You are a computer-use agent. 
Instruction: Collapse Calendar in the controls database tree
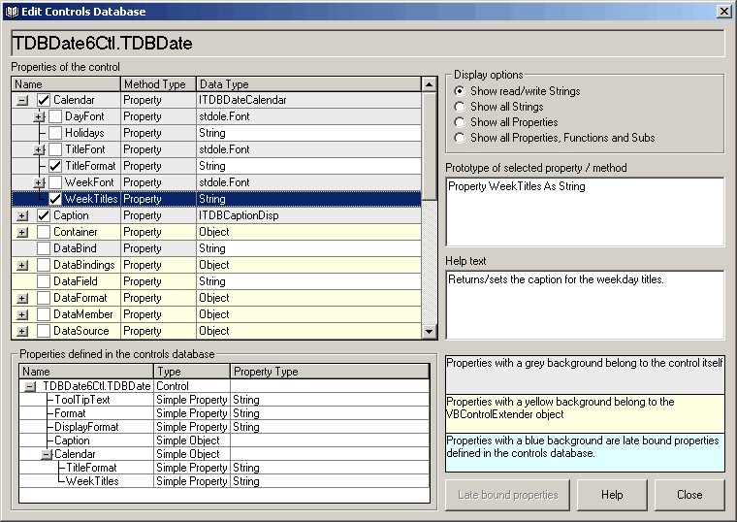click(46, 454)
